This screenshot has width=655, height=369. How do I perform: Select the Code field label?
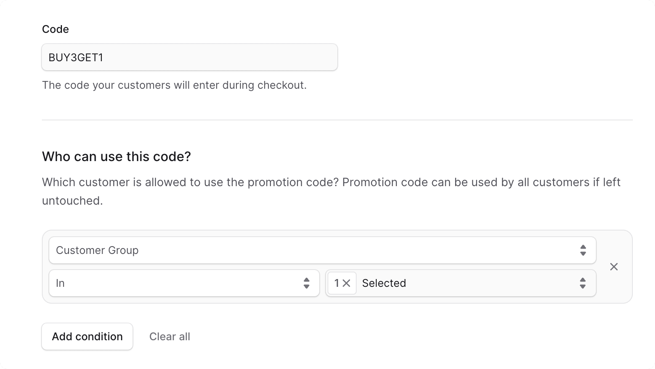point(55,29)
